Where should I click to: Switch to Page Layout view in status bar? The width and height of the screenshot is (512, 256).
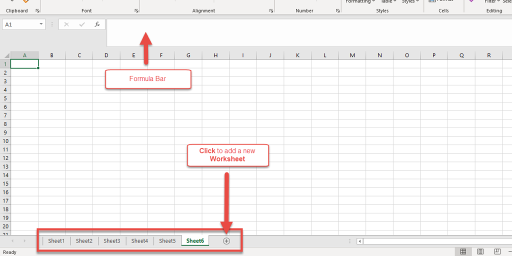coord(480,251)
